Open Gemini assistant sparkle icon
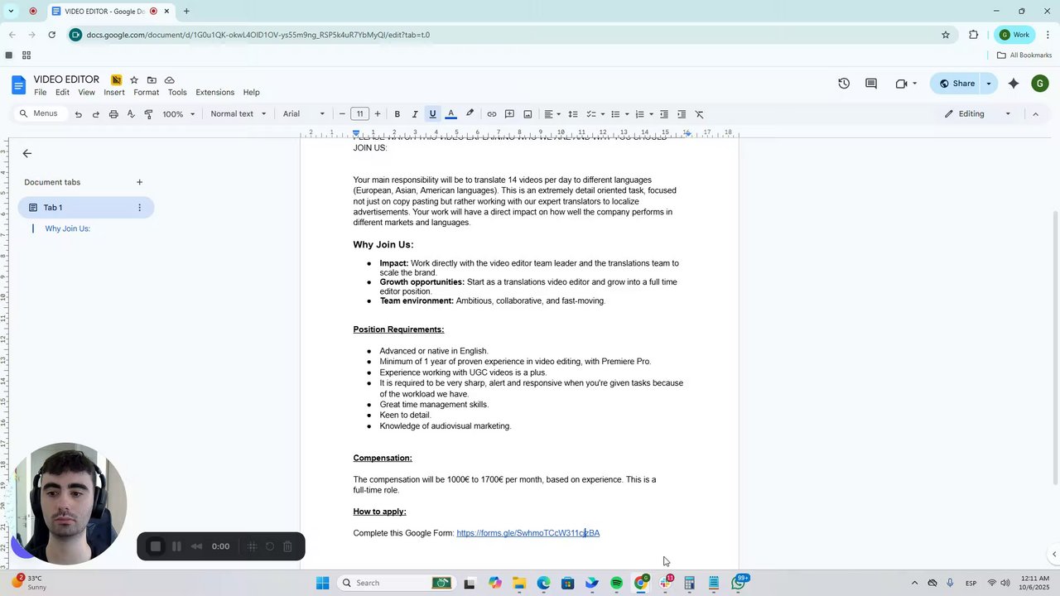 [1014, 84]
